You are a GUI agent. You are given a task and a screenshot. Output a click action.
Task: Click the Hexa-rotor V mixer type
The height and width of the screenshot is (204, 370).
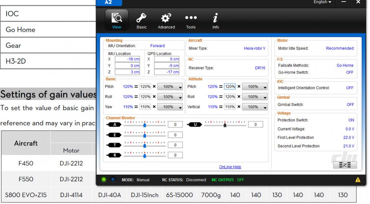(254, 48)
